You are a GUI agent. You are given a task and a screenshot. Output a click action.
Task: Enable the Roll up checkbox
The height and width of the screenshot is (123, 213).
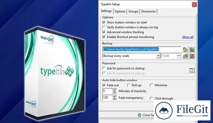tap(129, 85)
